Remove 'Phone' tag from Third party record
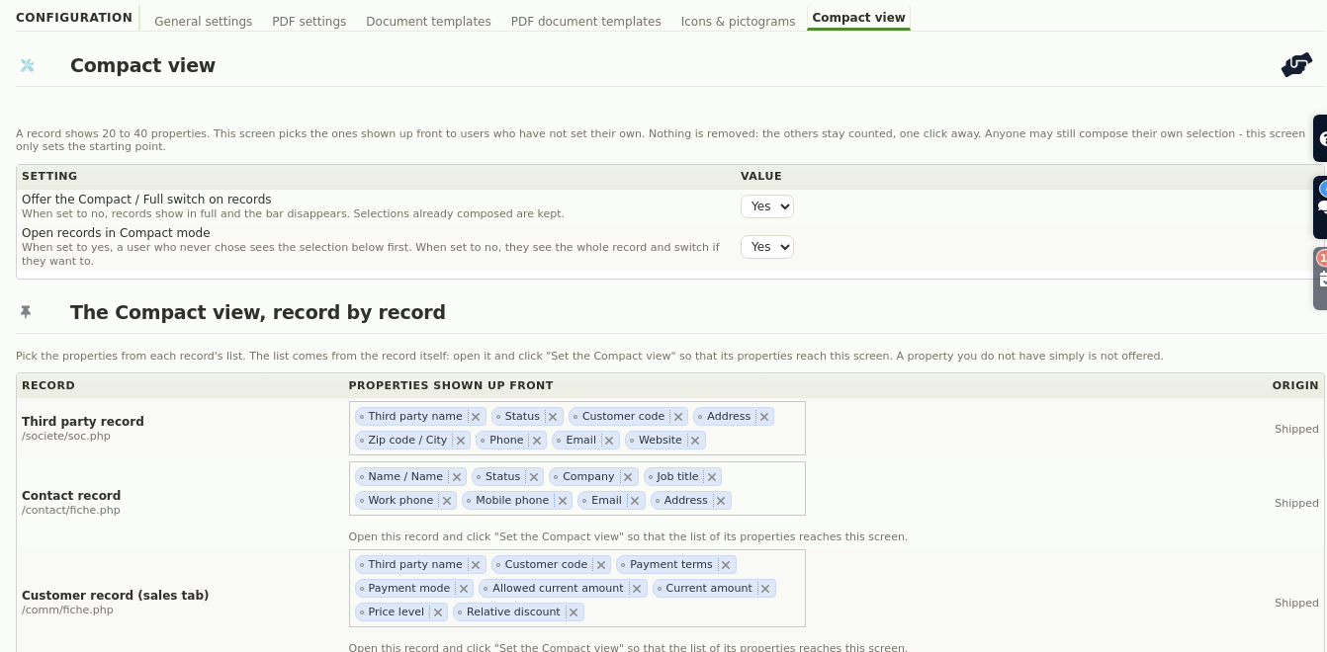This screenshot has width=1327, height=652. tap(537, 441)
